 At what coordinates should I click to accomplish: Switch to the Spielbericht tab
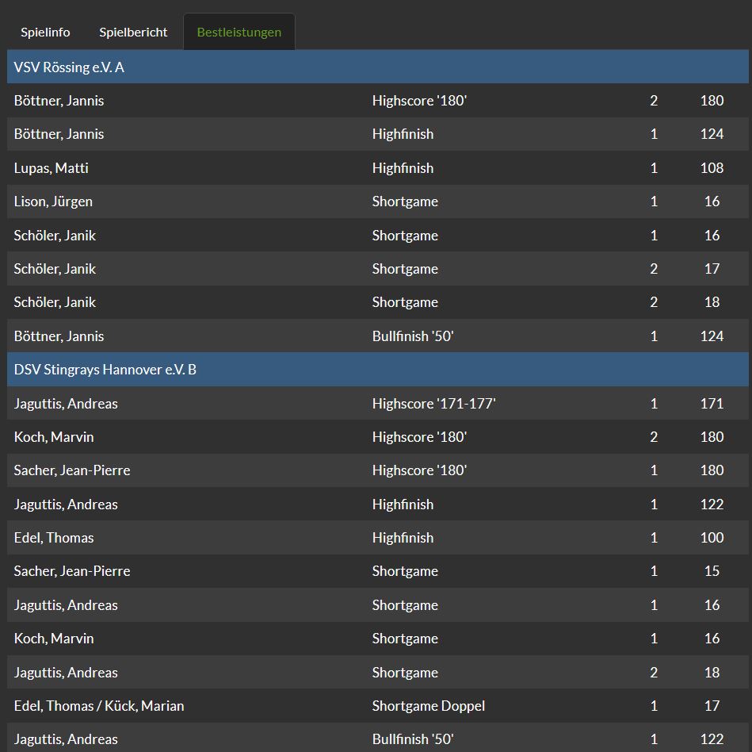[x=133, y=33]
